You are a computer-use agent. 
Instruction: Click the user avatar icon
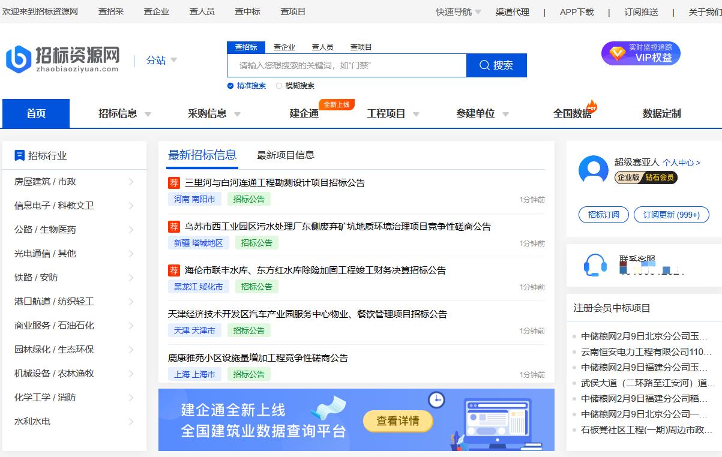tap(593, 170)
